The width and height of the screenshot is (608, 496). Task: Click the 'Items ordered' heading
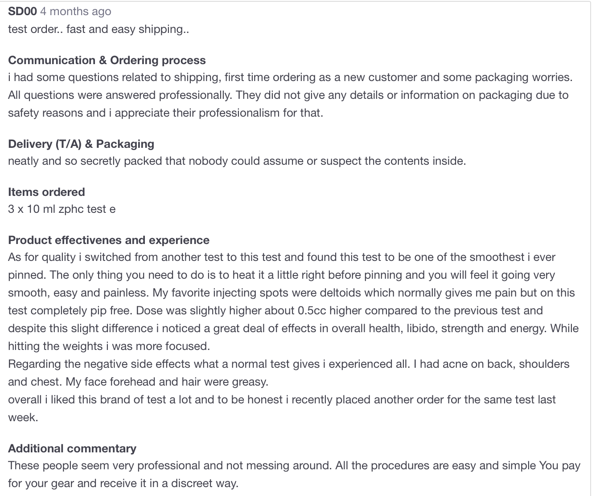click(46, 192)
